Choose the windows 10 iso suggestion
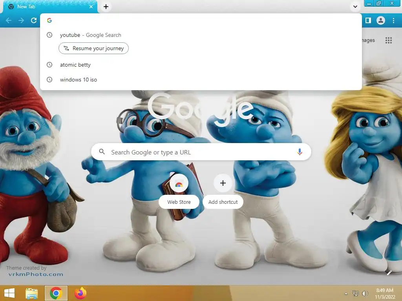The width and height of the screenshot is (402, 301). [x=201, y=80]
